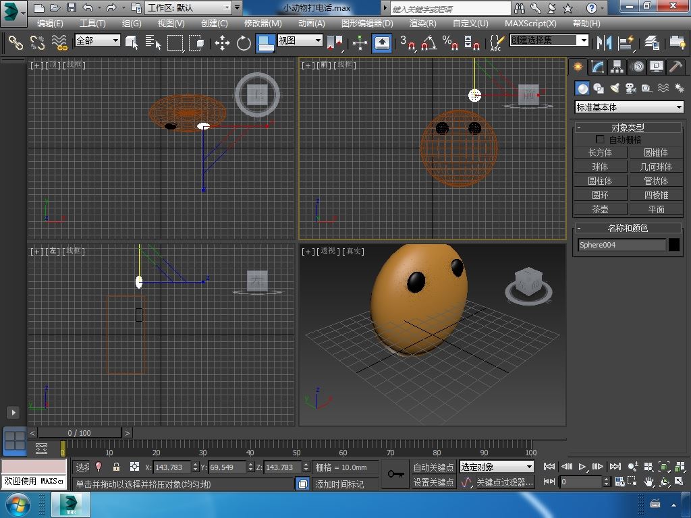The height and width of the screenshot is (518, 691).
Task: Activate the Bind to Space Warp tool
Action: (x=59, y=42)
